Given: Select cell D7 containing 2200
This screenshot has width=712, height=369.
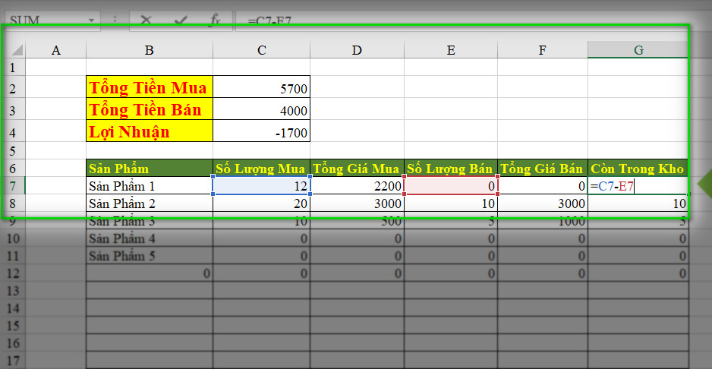Looking at the screenshot, I should [357, 186].
